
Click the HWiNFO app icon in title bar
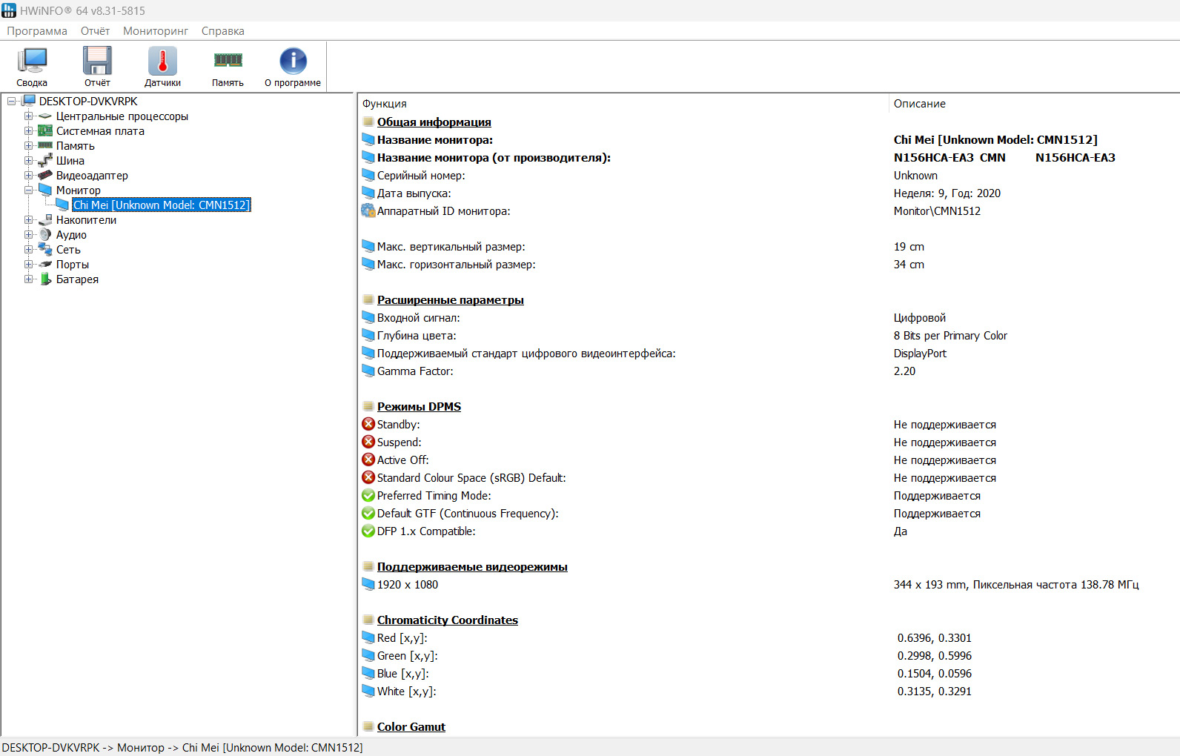(x=9, y=10)
